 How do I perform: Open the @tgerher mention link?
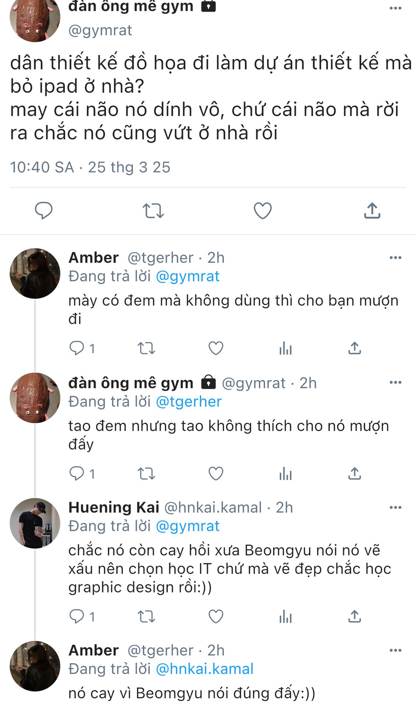[189, 401]
